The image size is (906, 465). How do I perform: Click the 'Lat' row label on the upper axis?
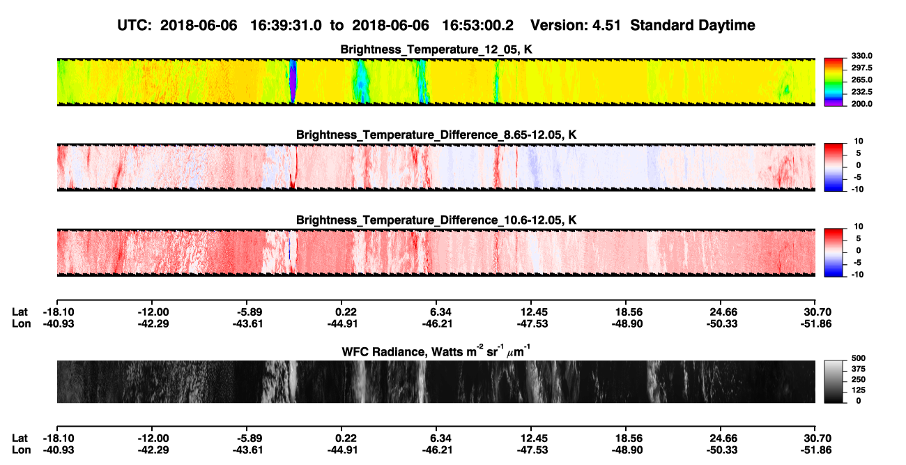(20, 312)
